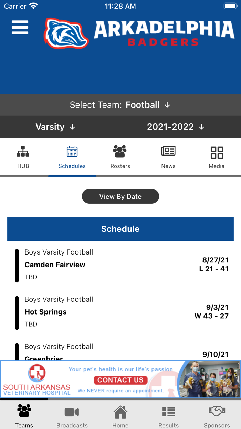Viewport: 241px width, 429px height.
Task: Open the Camden Fairview game entry
Action: tap(120, 265)
